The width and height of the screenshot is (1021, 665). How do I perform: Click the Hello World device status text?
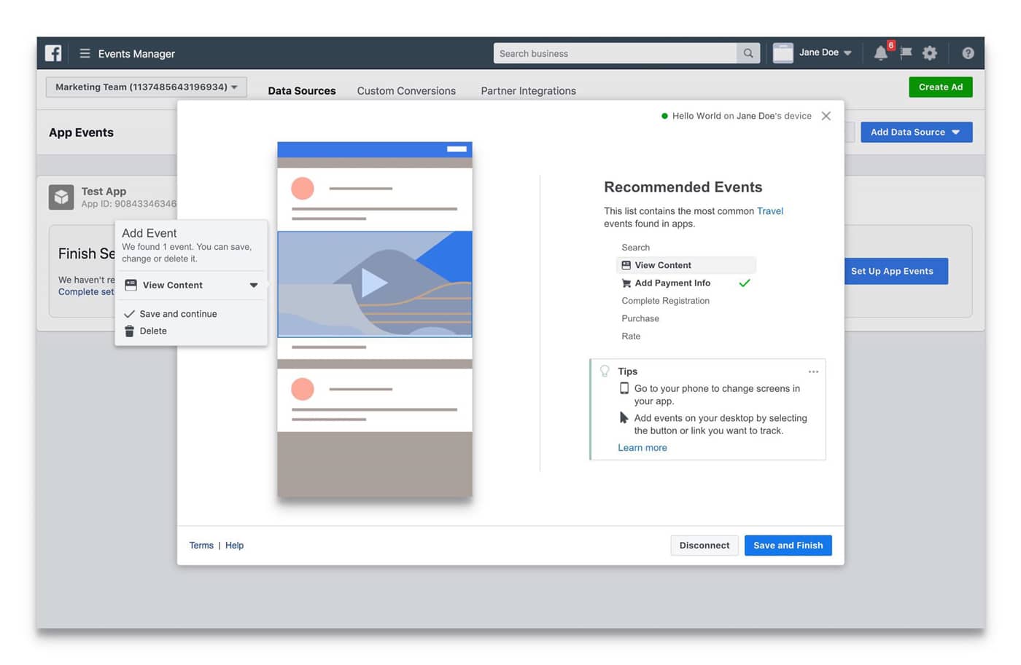[742, 116]
